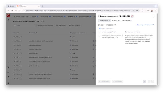164x93 pixels.
Task: Go back with the browser back arrow
Action: coord(8,11)
